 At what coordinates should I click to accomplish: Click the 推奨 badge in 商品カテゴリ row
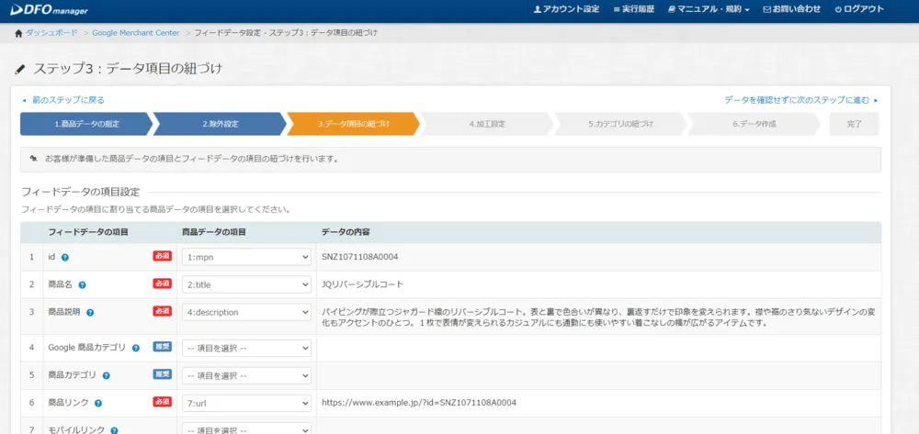point(163,373)
